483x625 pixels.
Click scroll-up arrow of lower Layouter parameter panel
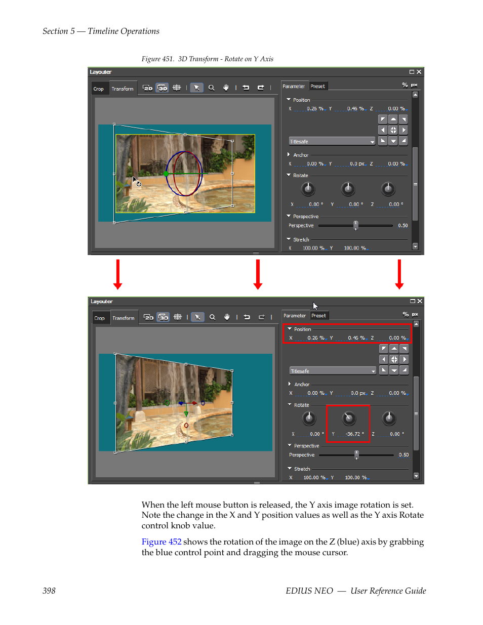pos(416,323)
